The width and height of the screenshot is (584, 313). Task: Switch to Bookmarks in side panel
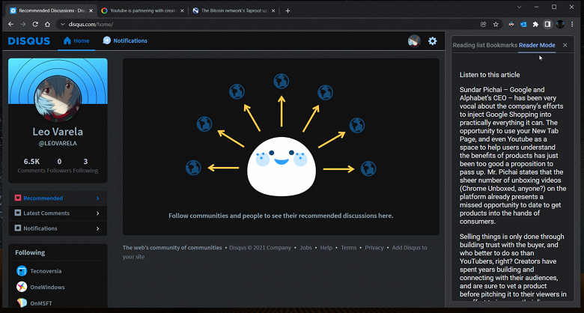(501, 46)
